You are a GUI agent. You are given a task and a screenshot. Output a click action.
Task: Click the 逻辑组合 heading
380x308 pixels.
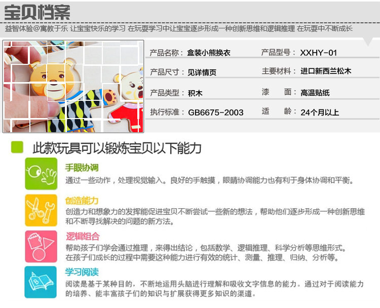[x=83, y=237]
